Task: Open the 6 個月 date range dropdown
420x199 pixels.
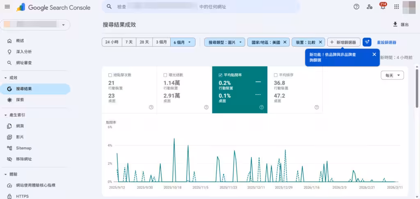Action: pos(183,42)
